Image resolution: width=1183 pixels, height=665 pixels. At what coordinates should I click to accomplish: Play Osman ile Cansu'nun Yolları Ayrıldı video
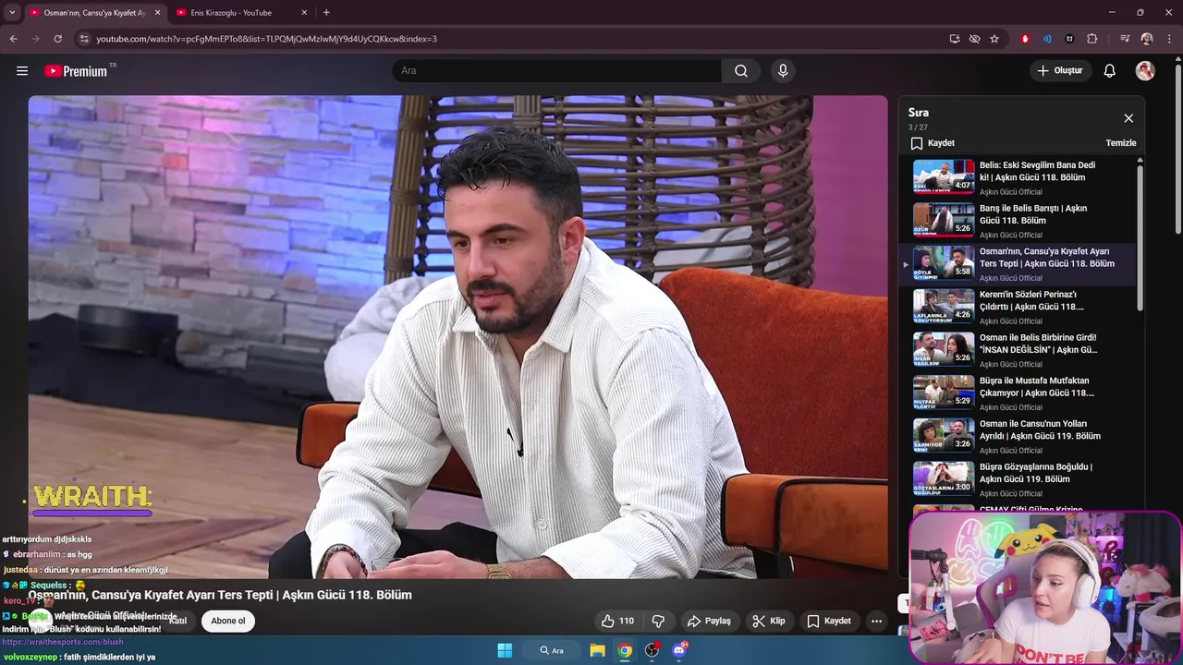point(1018,436)
